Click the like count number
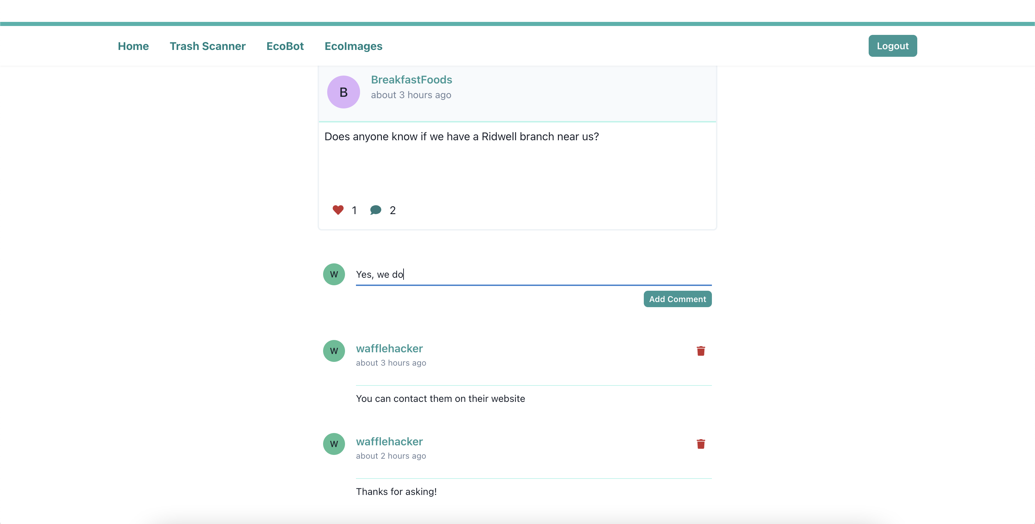 point(354,210)
